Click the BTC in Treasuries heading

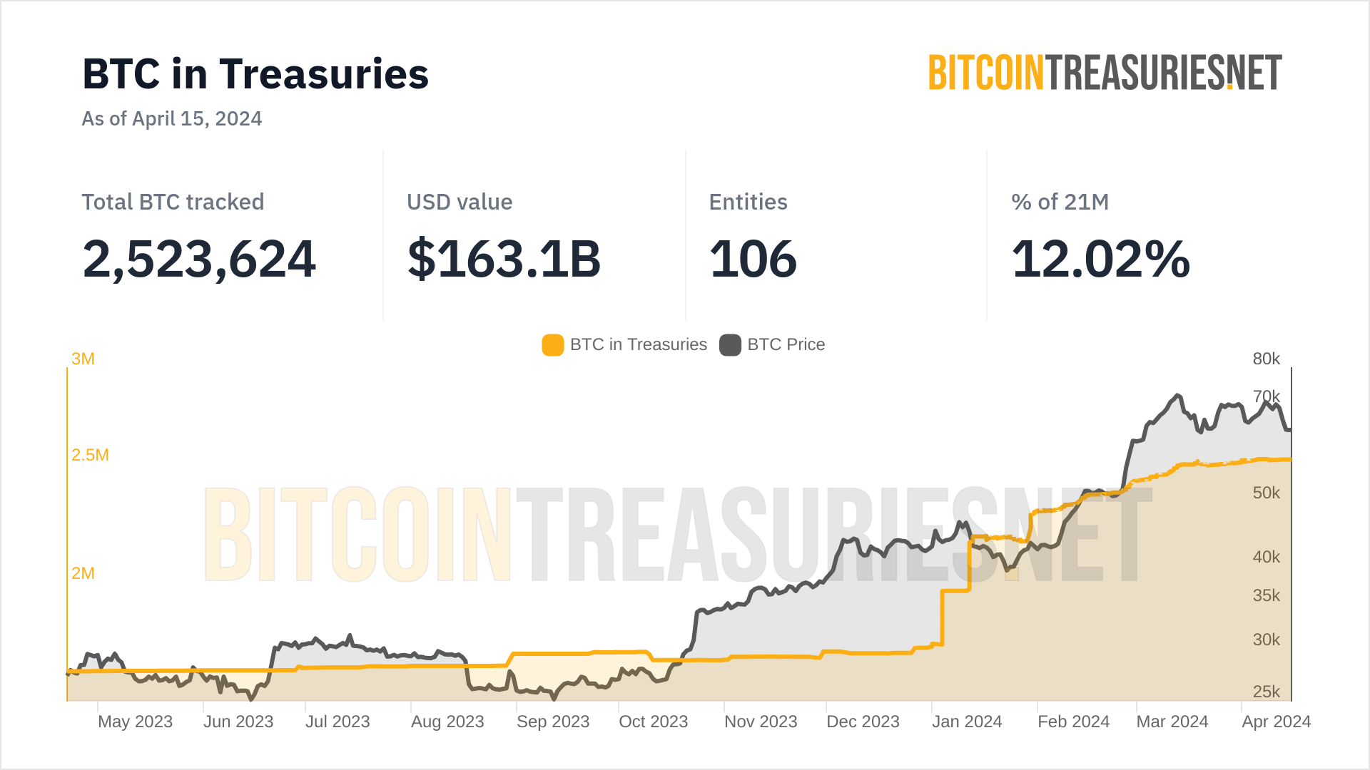(255, 74)
